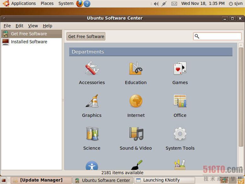The width and height of the screenshot is (245, 184).
Task: Click the Science label text
Action: [92, 148]
